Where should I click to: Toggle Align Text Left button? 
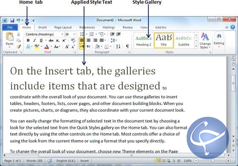(82, 40)
